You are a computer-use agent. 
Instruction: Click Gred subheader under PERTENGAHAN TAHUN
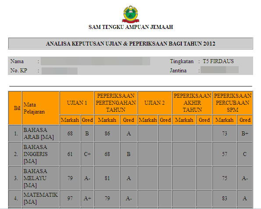(128, 120)
